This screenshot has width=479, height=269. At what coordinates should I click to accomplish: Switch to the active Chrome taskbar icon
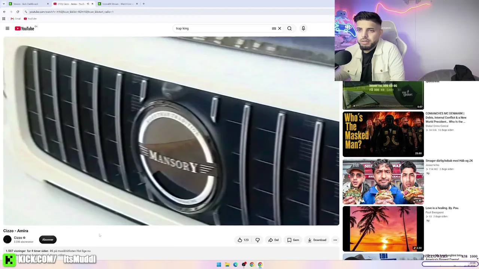pos(260,265)
